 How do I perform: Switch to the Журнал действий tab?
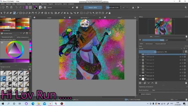161,44
